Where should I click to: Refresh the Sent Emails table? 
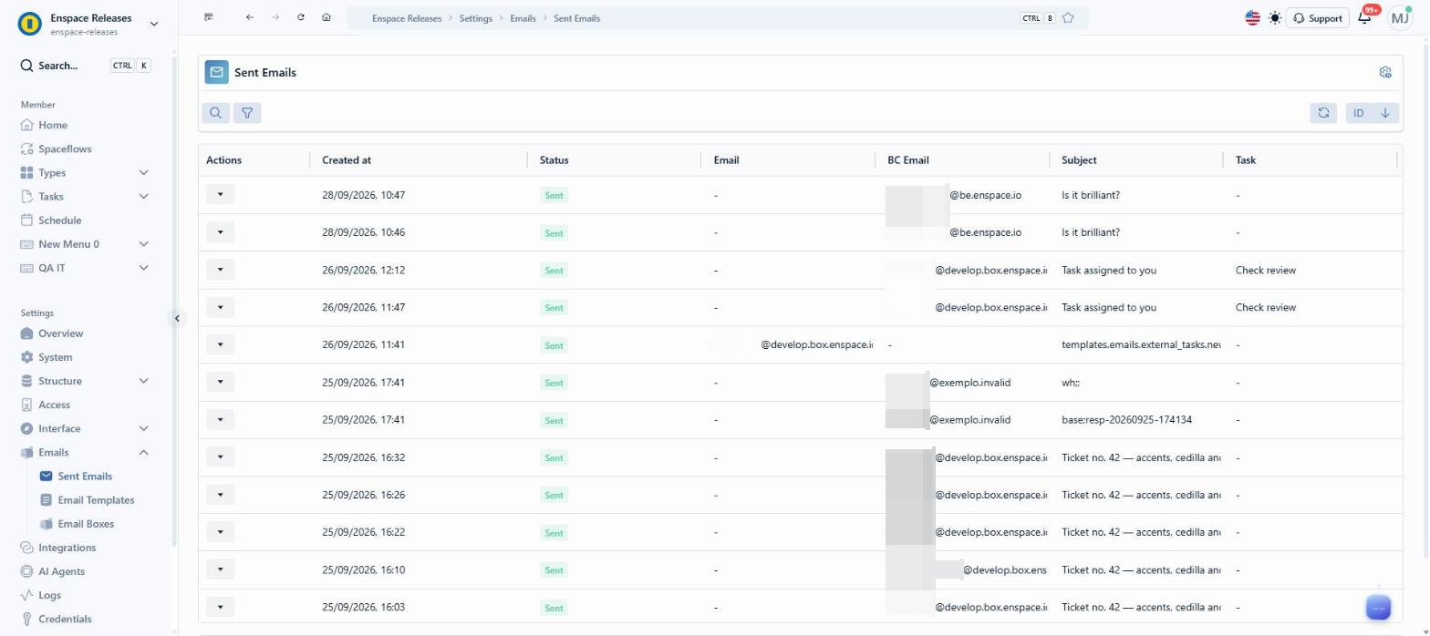tap(1323, 113)
